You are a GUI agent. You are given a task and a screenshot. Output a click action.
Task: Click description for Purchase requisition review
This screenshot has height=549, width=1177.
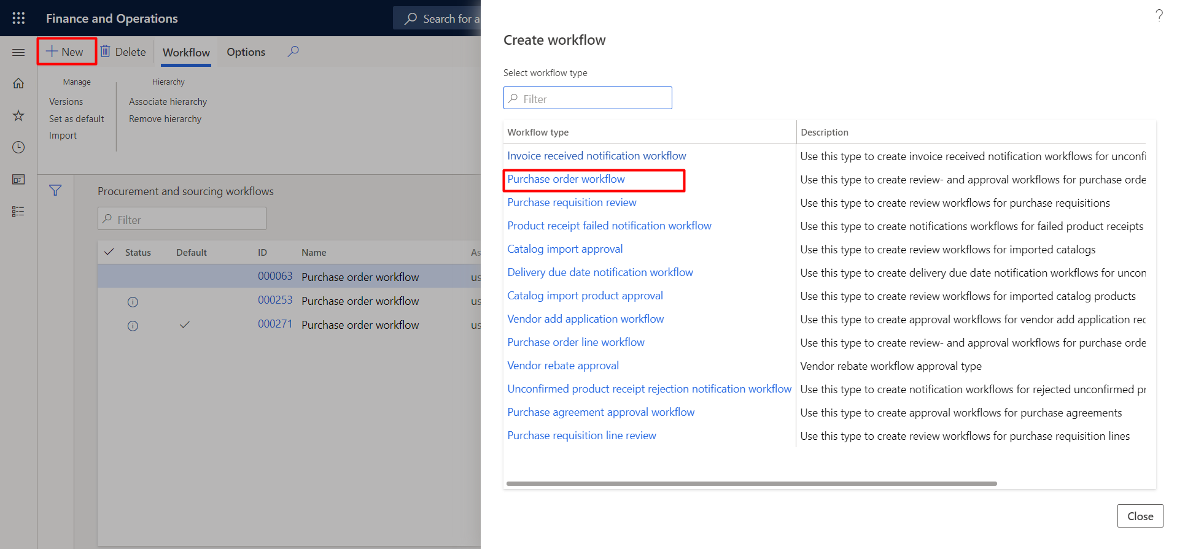(955, 203)
